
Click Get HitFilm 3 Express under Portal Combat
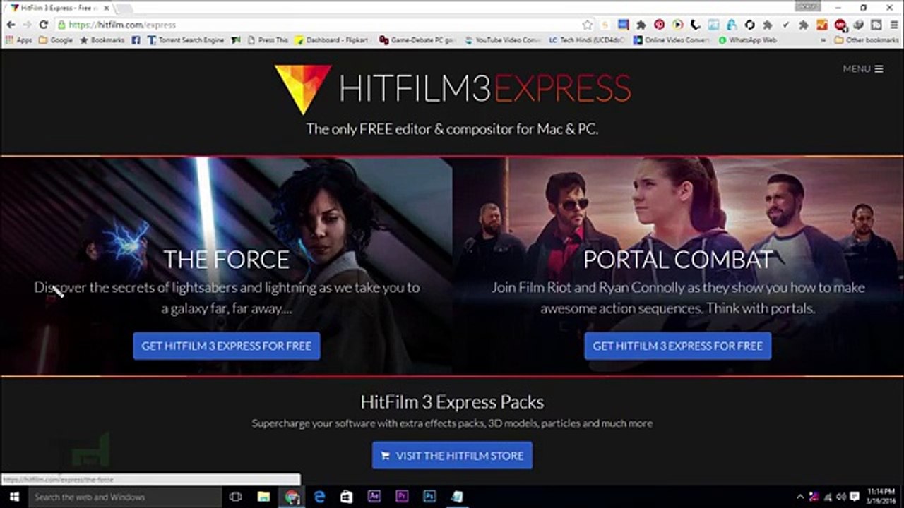677,346
